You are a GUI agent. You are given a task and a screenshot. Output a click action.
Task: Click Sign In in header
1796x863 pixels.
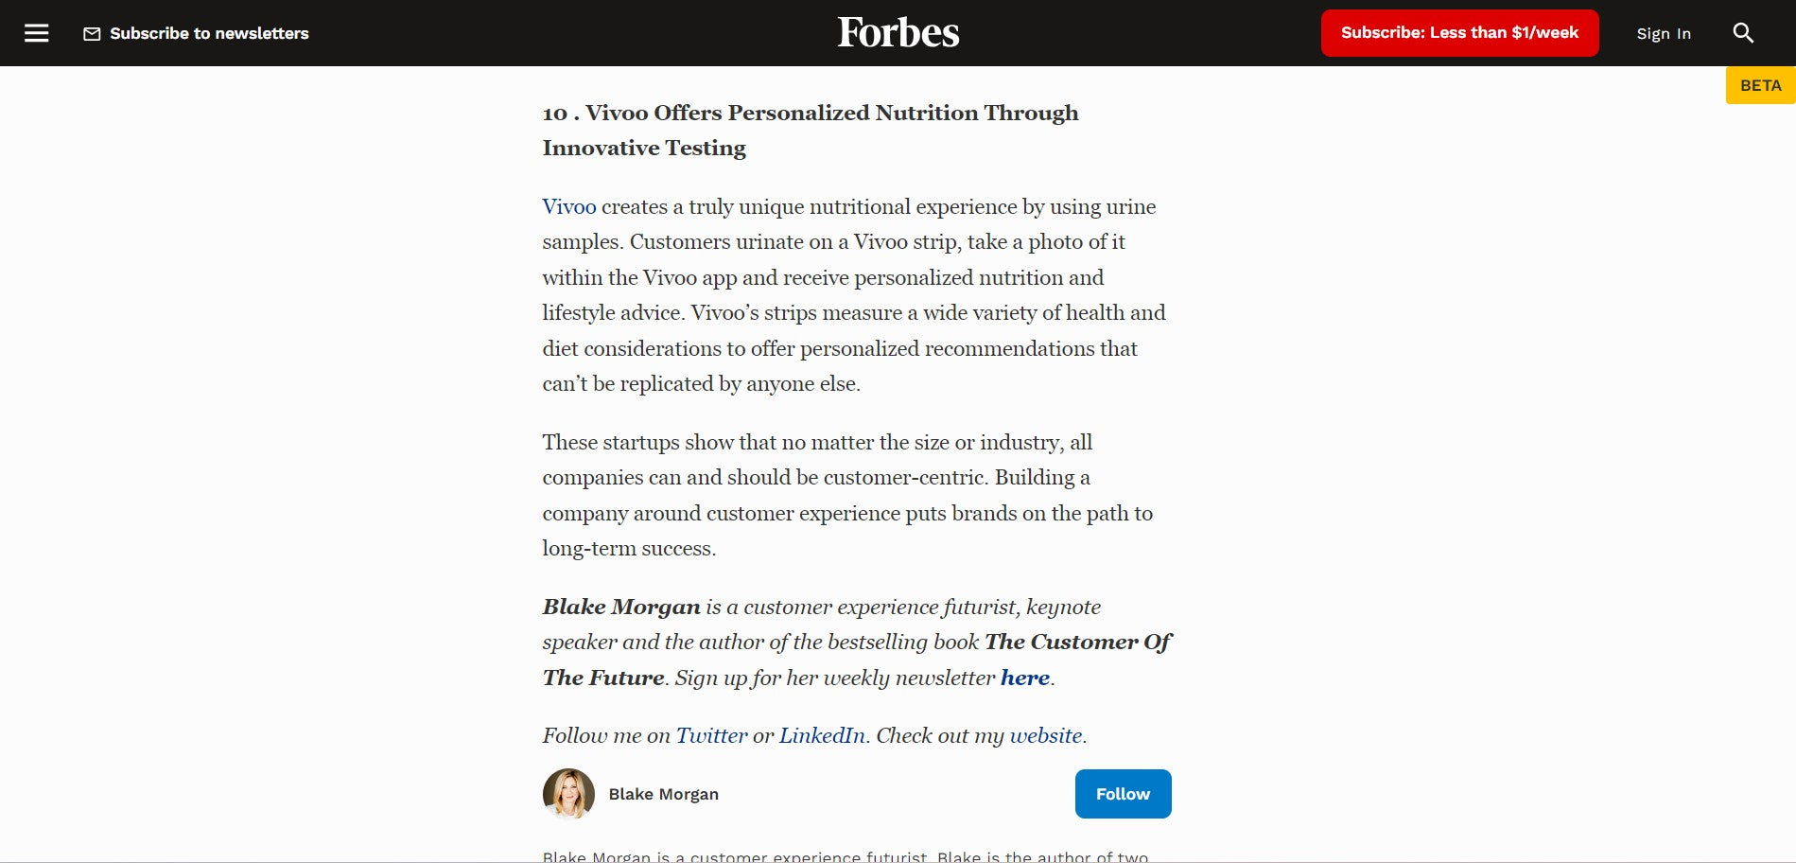pos(1663,34)
